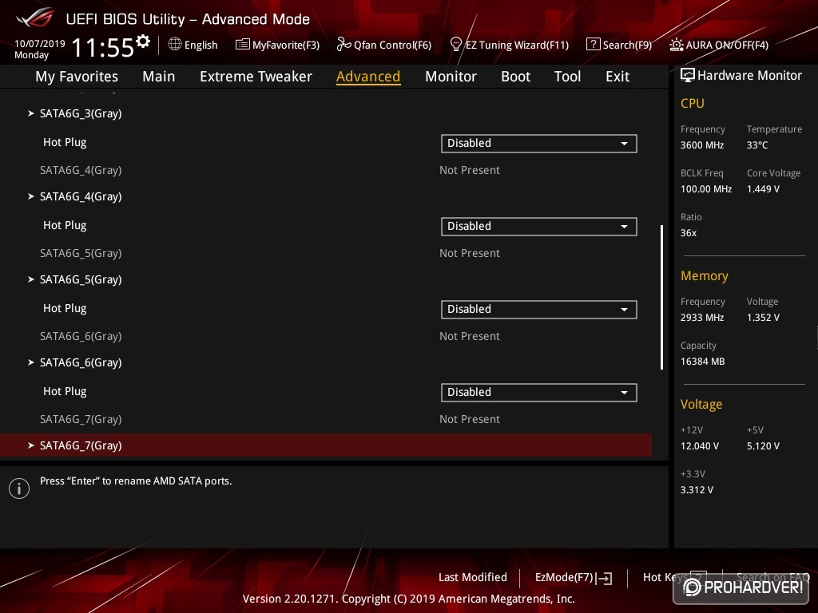Click the MyFavorite list icon
The height and width of the screenshot is (613, 818).
coord(243,45)
